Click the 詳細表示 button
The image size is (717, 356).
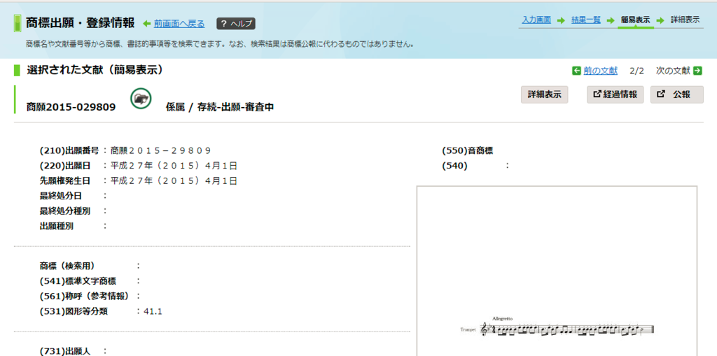click(x=544, y=94)
